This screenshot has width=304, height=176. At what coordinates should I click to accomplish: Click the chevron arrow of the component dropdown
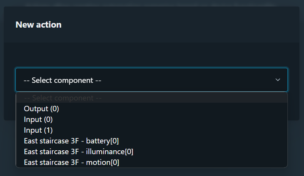point(278,80)
